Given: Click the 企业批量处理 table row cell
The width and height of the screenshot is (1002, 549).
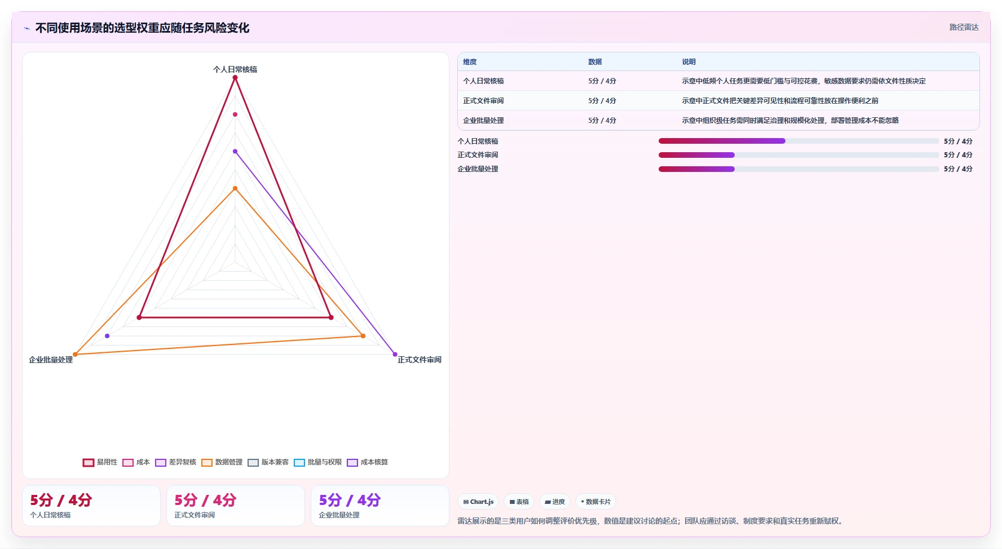Looking at the screenshot, I should point(483,121).
